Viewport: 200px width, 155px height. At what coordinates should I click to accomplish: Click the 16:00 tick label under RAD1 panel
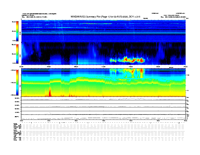(131, 67)
